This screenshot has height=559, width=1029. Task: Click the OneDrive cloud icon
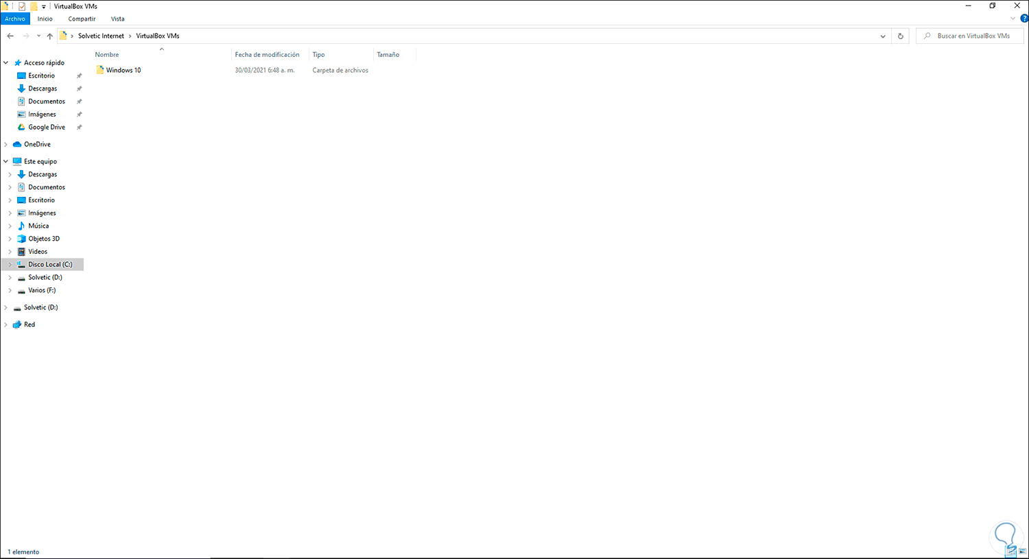click(17, 144)
